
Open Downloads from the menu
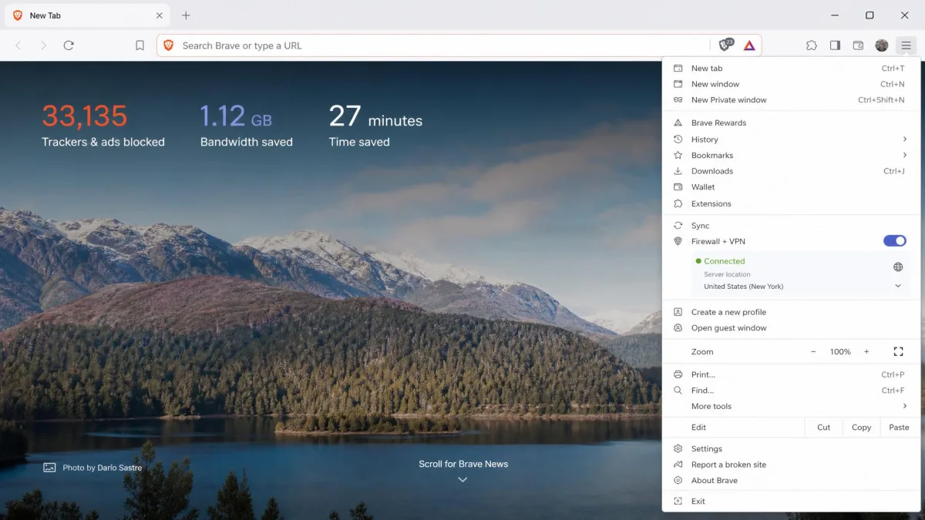791,171
